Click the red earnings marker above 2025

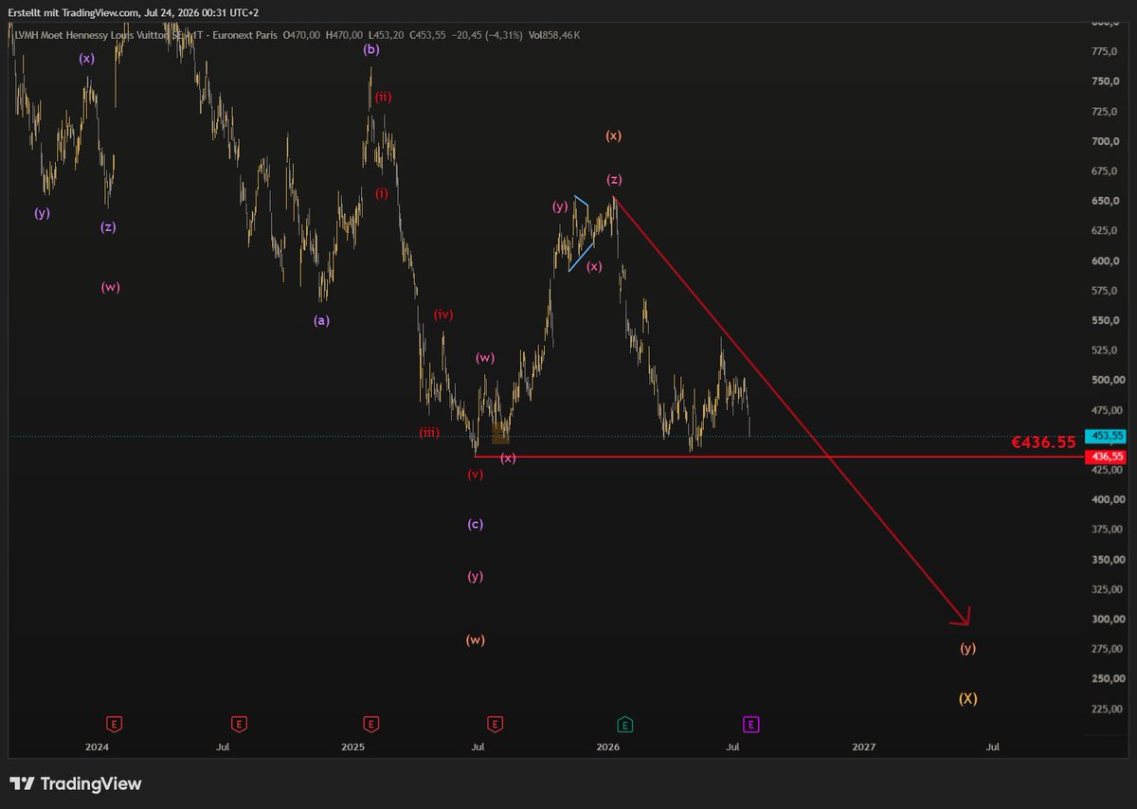pyautogui.click(x=371, y=725)
